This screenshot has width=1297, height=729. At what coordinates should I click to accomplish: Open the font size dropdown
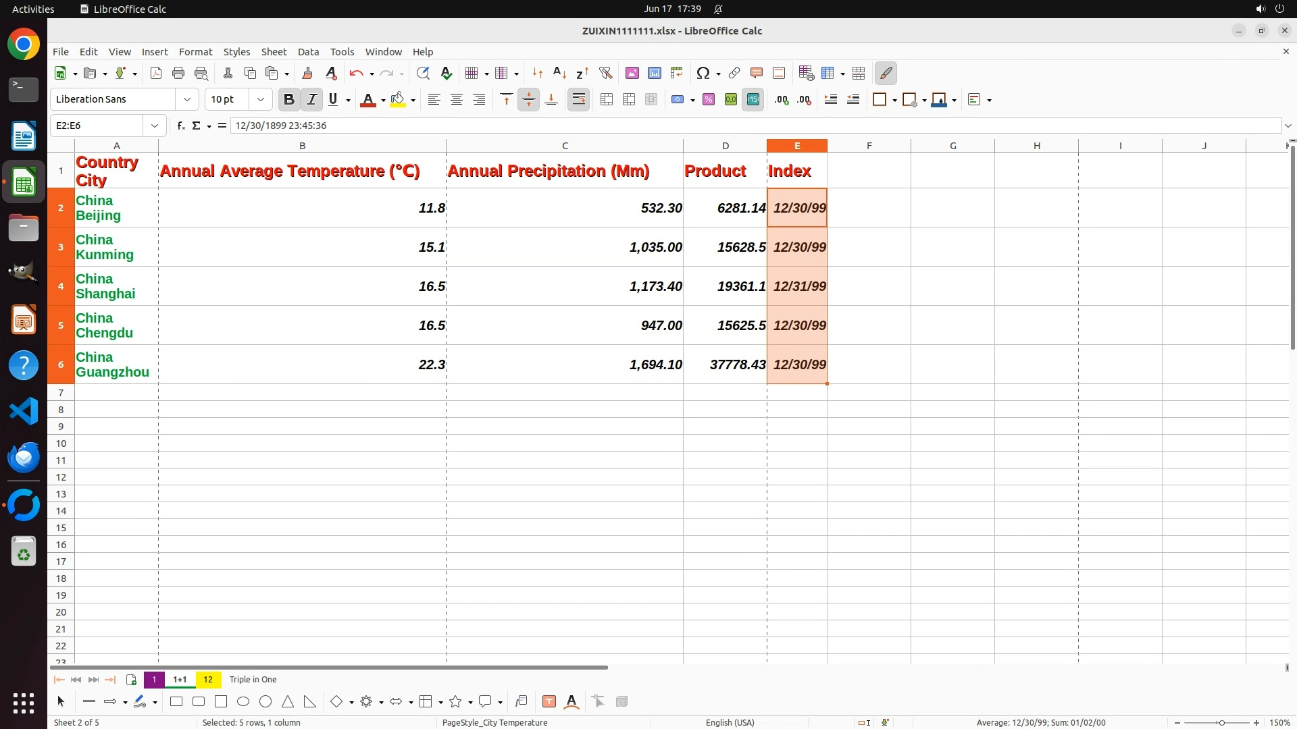point(260,99)
